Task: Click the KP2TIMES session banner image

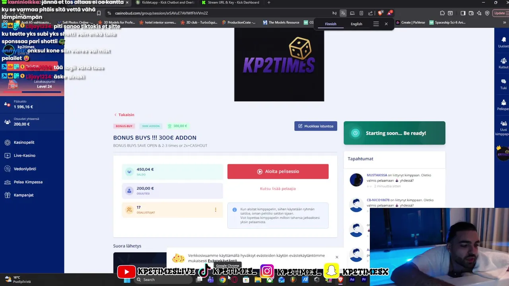Action: point(279,64)
